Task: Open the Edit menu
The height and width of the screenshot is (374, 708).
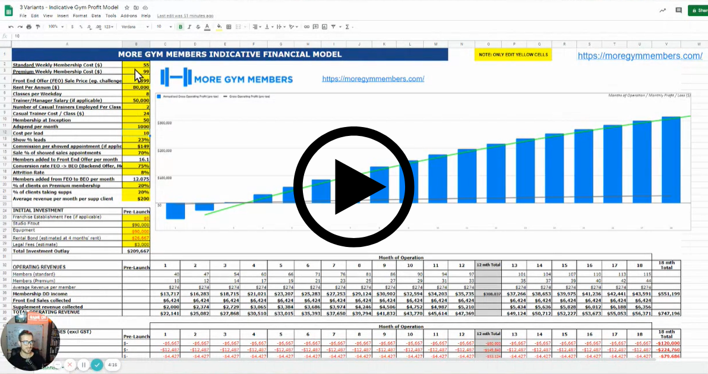Action: click(x=35, y=16)
